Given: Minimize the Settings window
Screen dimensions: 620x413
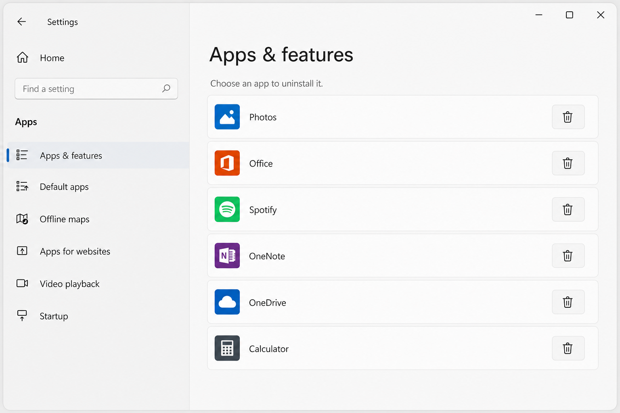Looking at the screenshot, I should coord(539,15).
